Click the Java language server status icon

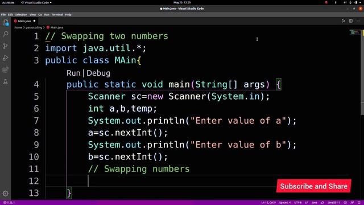tap(322, 203)
